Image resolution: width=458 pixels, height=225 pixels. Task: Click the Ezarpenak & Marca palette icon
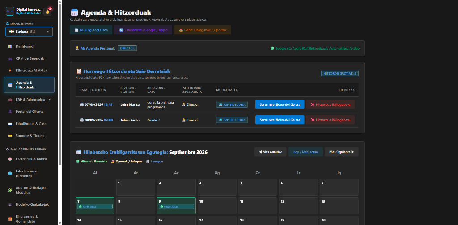click(x=10, y=159)
